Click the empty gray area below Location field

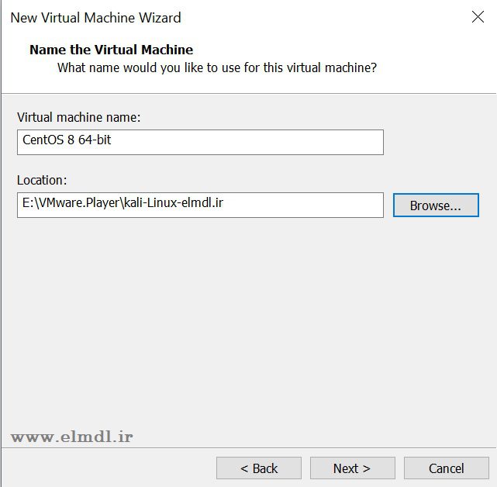(248, 326)
